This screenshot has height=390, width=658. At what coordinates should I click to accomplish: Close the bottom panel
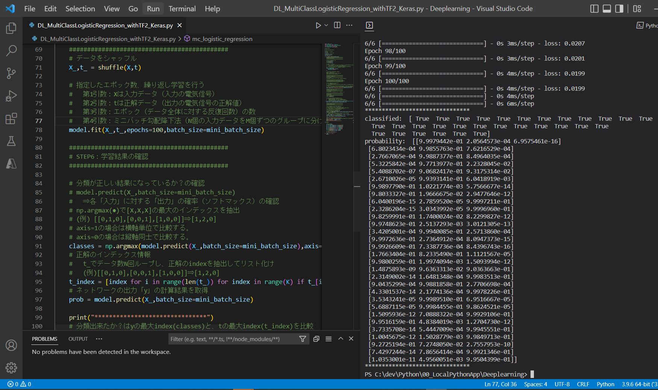351,338
